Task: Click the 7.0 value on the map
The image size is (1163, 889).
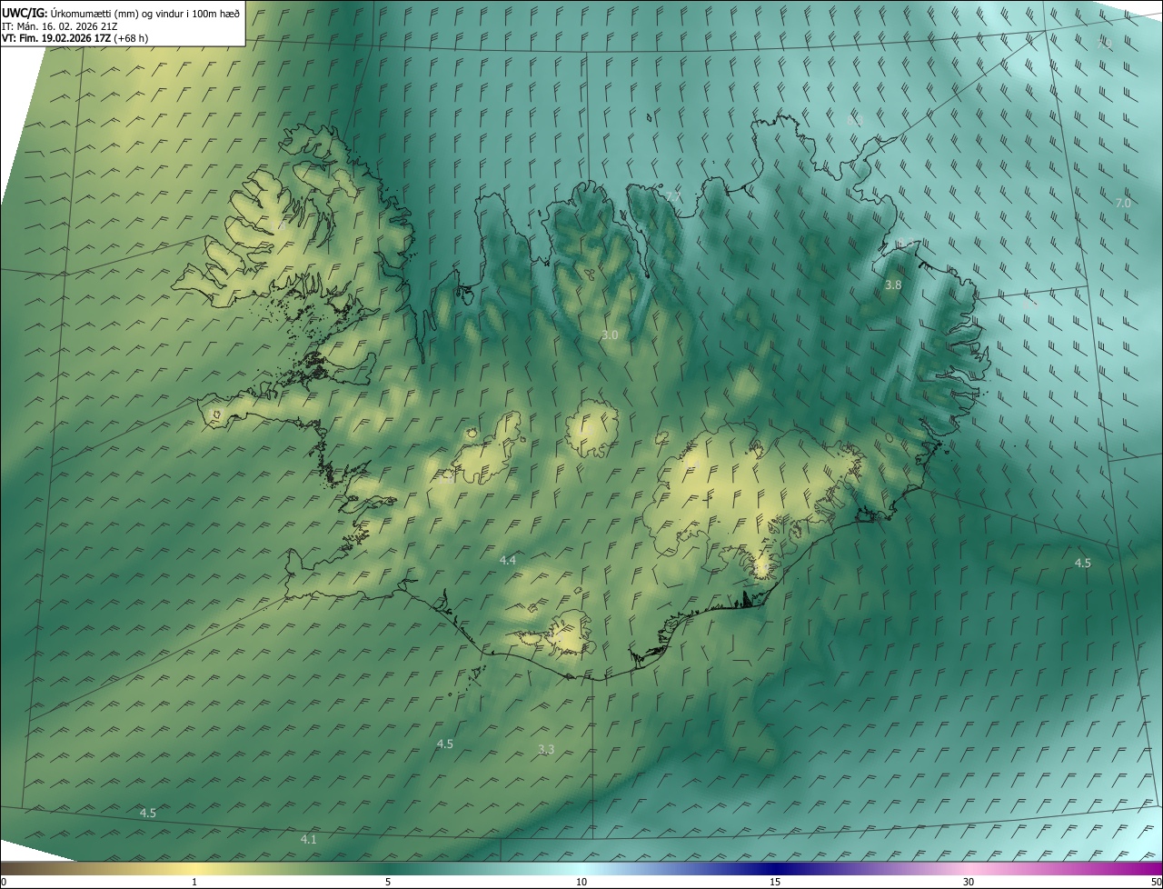Action: point(1123,204)
